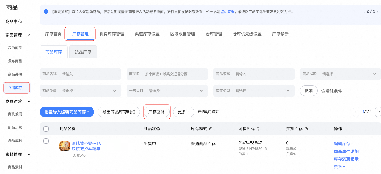Select the 商品库存 sub-tab
The height and width of the screenshot is (174, 381).
[x=54, y=52]
